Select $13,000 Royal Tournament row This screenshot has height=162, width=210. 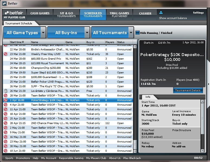68,63
